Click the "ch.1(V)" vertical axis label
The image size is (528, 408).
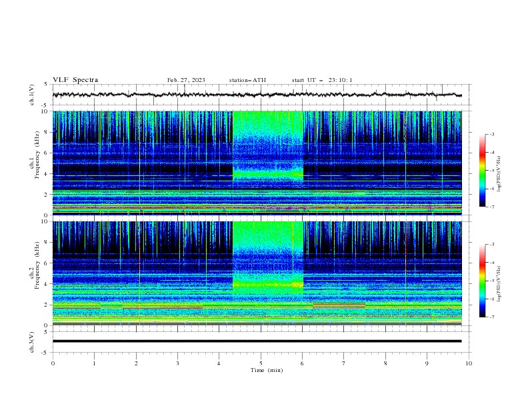pyautogui.click(x=32, y=95)
